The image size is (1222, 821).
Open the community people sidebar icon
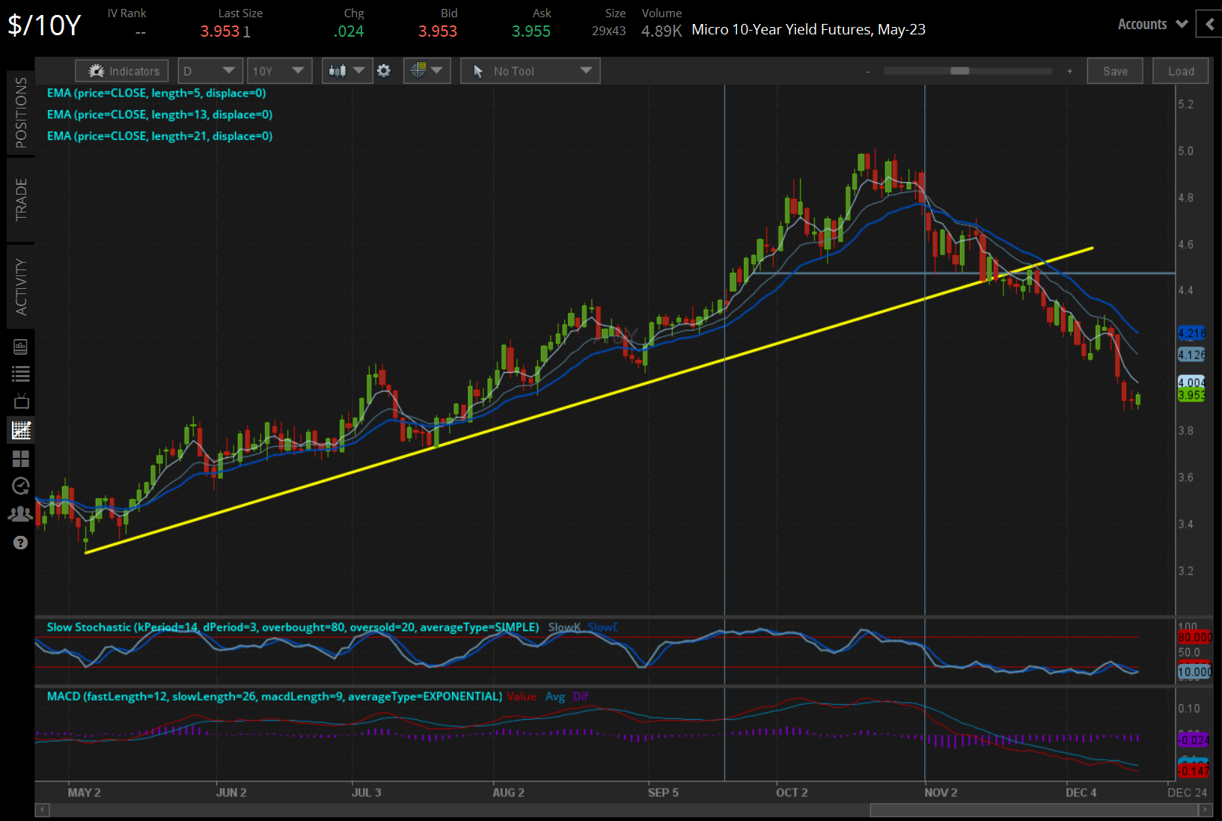20,513
